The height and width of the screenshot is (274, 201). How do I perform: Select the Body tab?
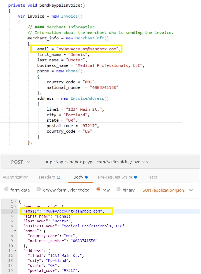pyautogui.click(x=81, y=177)
